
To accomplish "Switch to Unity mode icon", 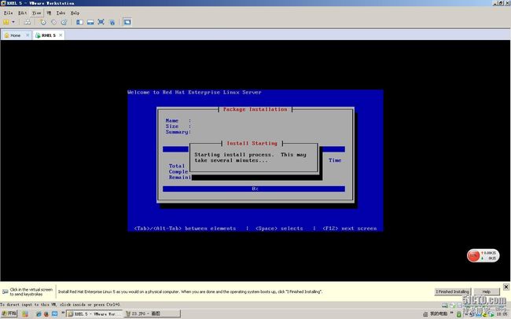I will tap(112, 22).
